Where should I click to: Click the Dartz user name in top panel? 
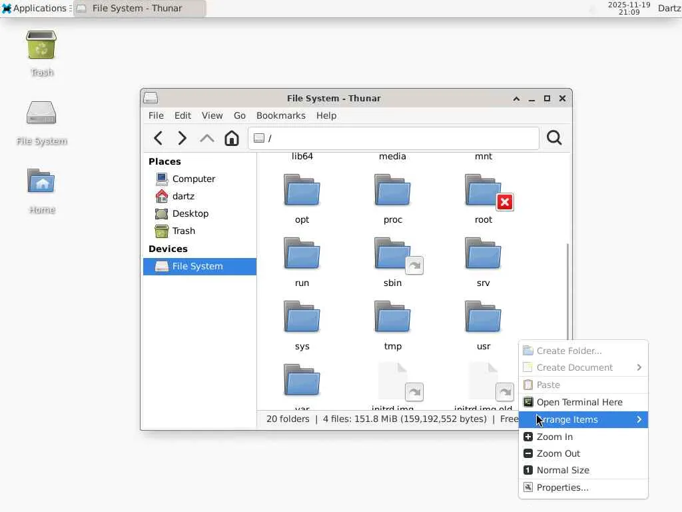(669, 8)
